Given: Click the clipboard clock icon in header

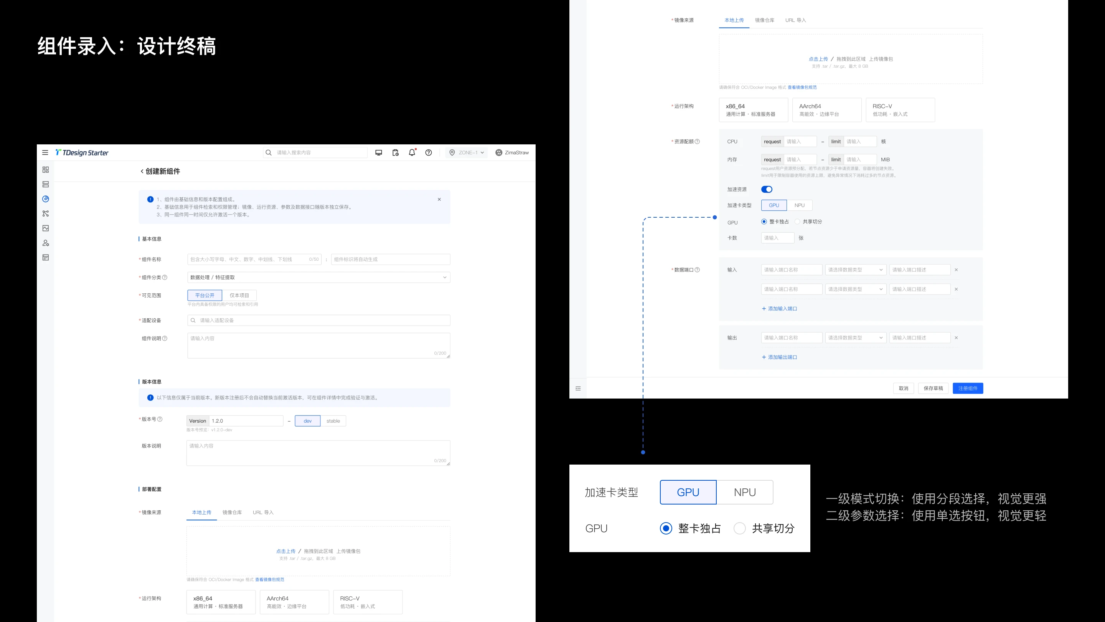Looking at the screenshot, I should [395, 152].
